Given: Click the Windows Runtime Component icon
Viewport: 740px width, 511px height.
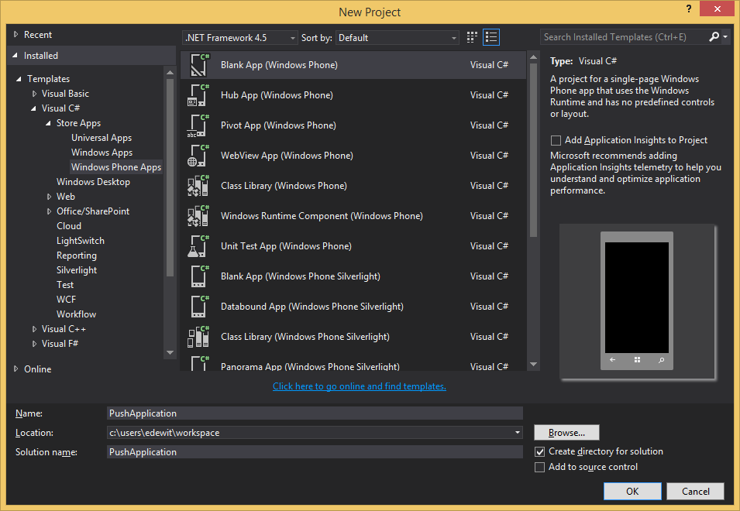Looking at the screenshot, I should tap(198, 216).
